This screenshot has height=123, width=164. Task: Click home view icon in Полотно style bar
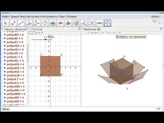click(x=37, y=33)
